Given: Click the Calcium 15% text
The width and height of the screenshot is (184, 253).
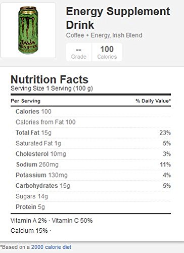Looking at the screenshot, I should click(x=29, y=231).
